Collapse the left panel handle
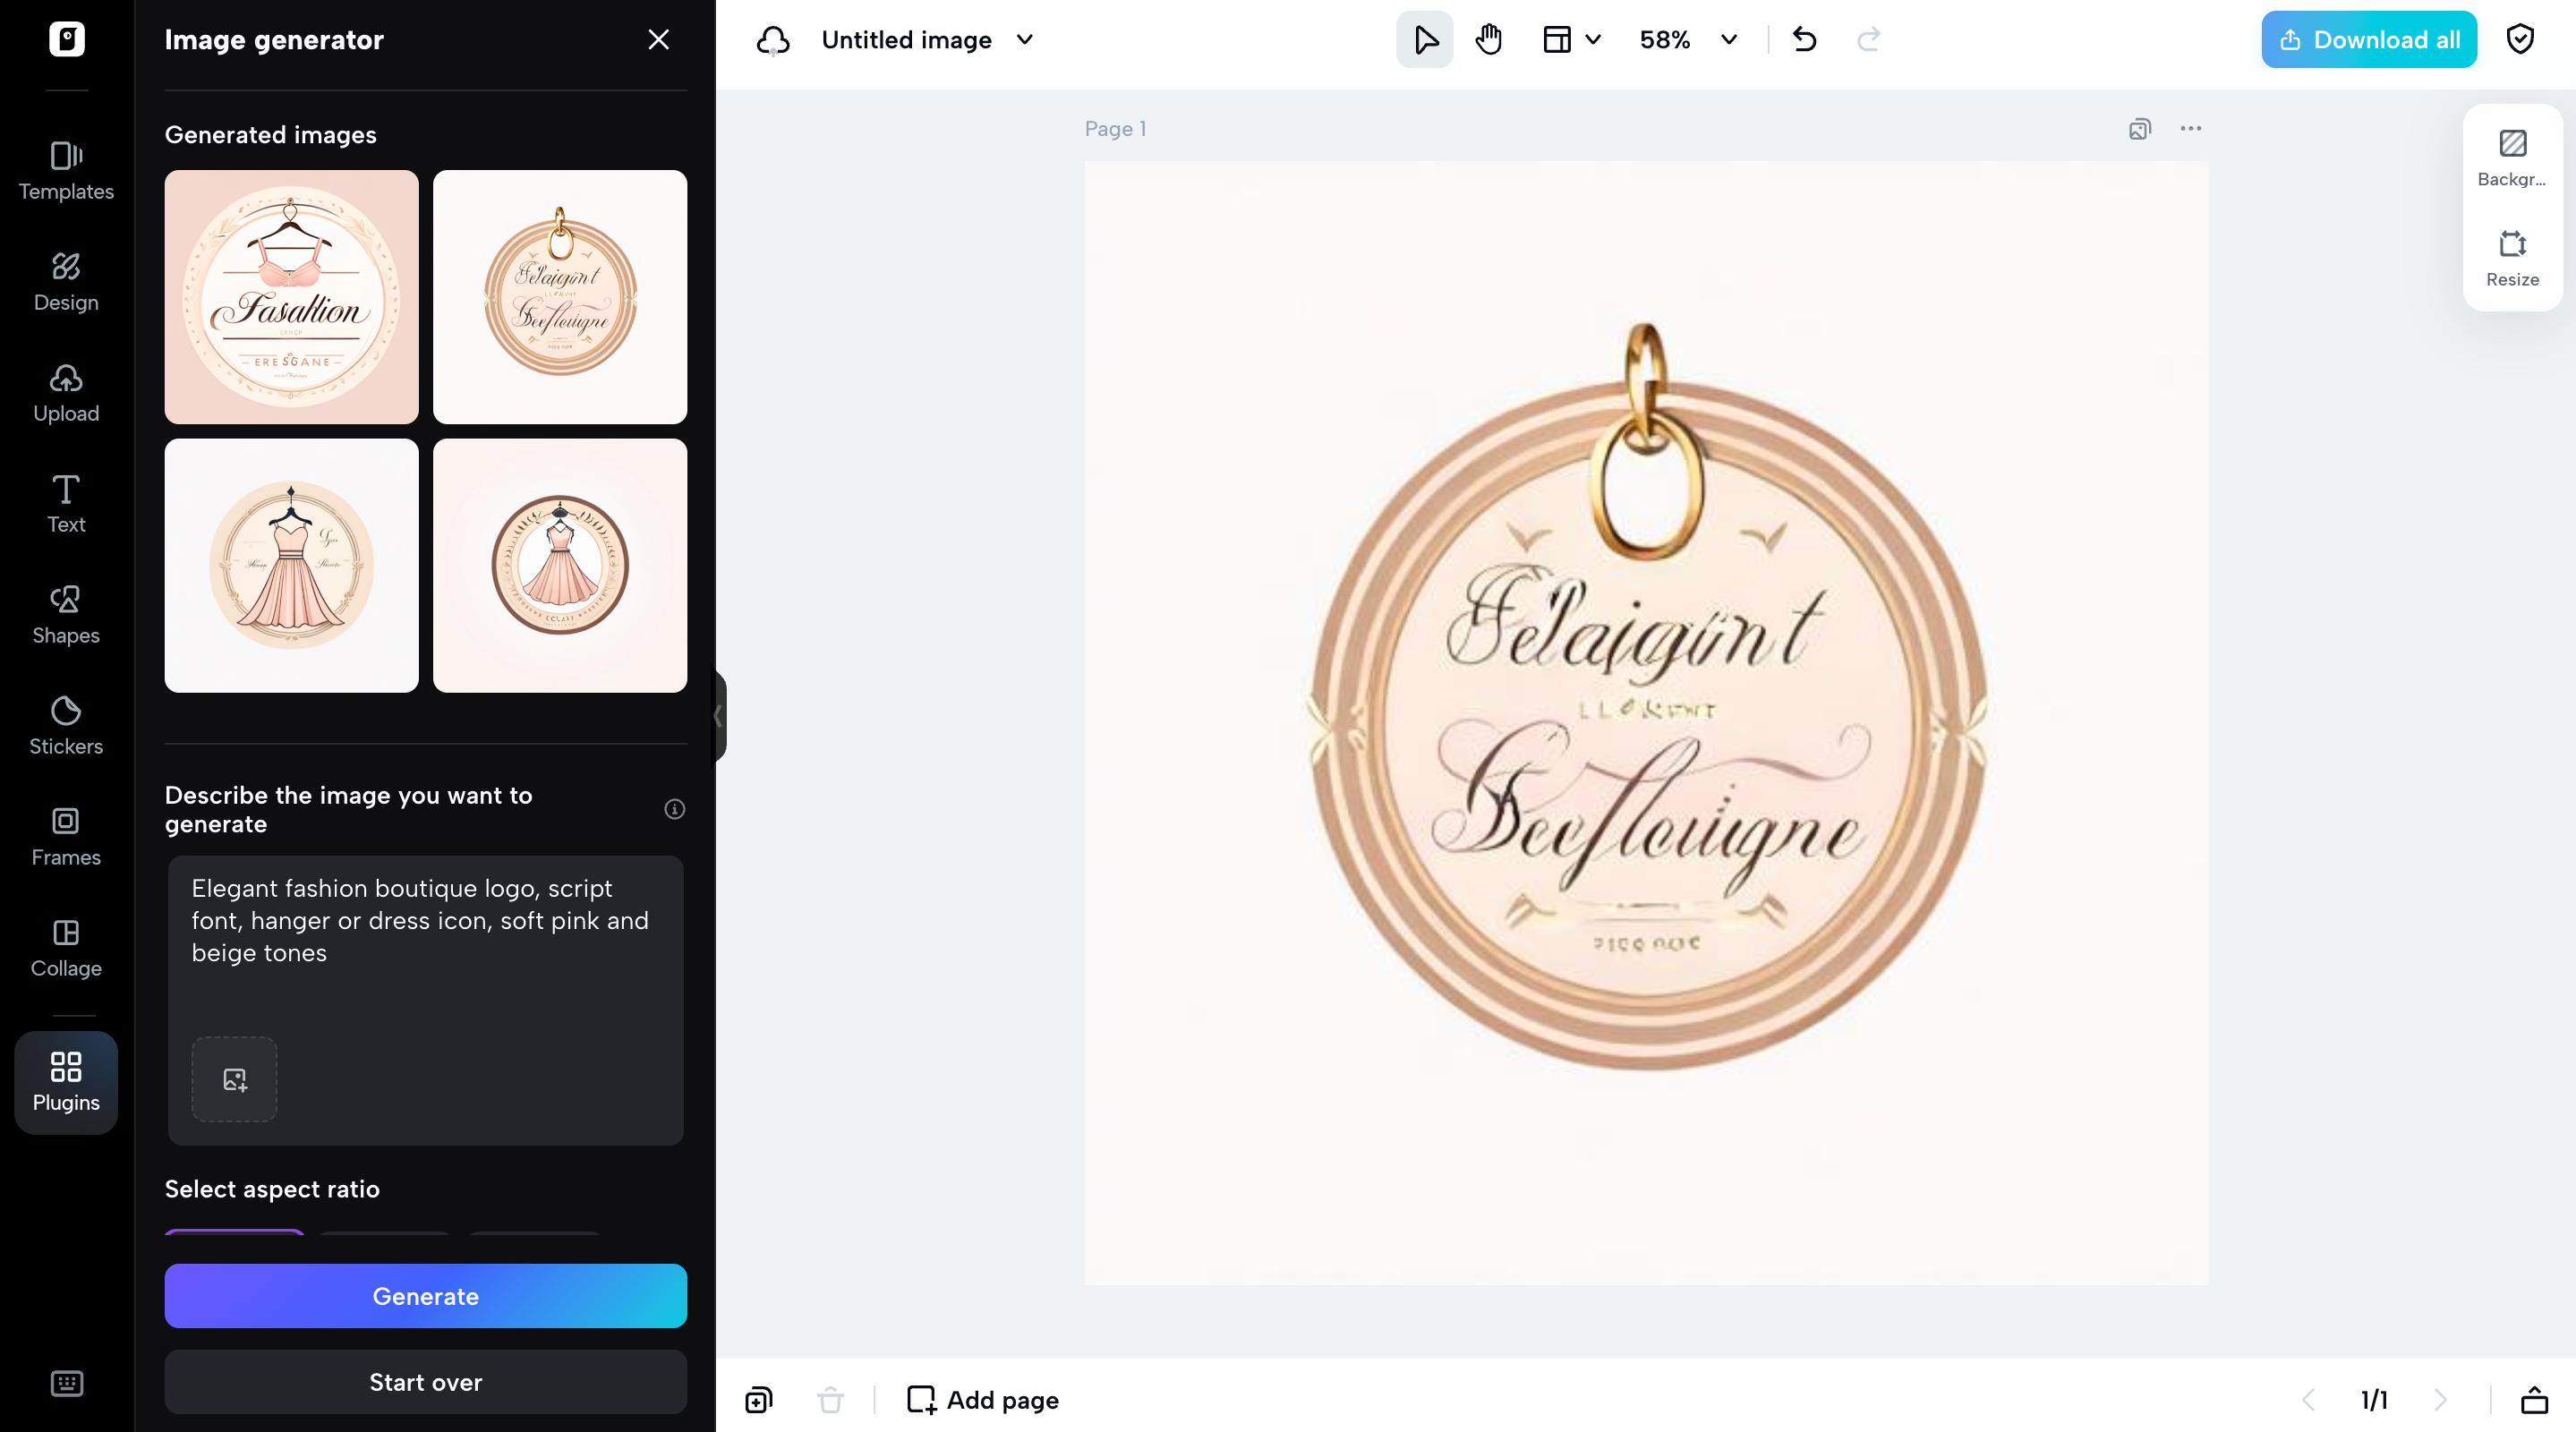2576x1432 pixels. (718, 716)
